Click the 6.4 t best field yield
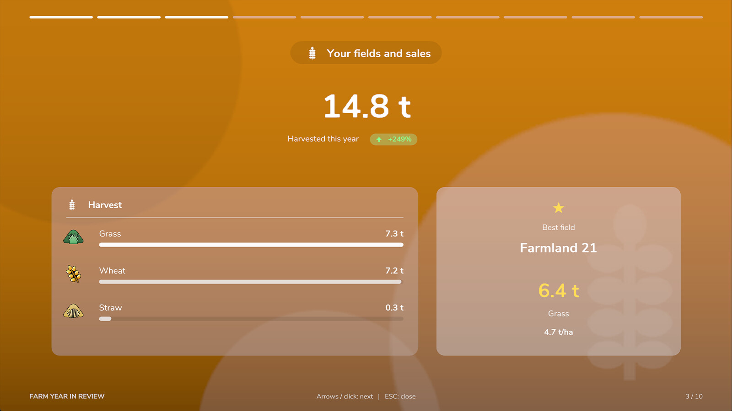This screenshot has height=411, width=732. (x=559, y=290)
